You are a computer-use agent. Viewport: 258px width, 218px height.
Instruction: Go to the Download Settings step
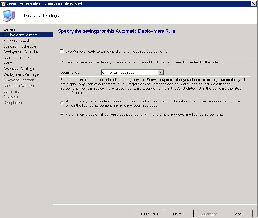18,69
